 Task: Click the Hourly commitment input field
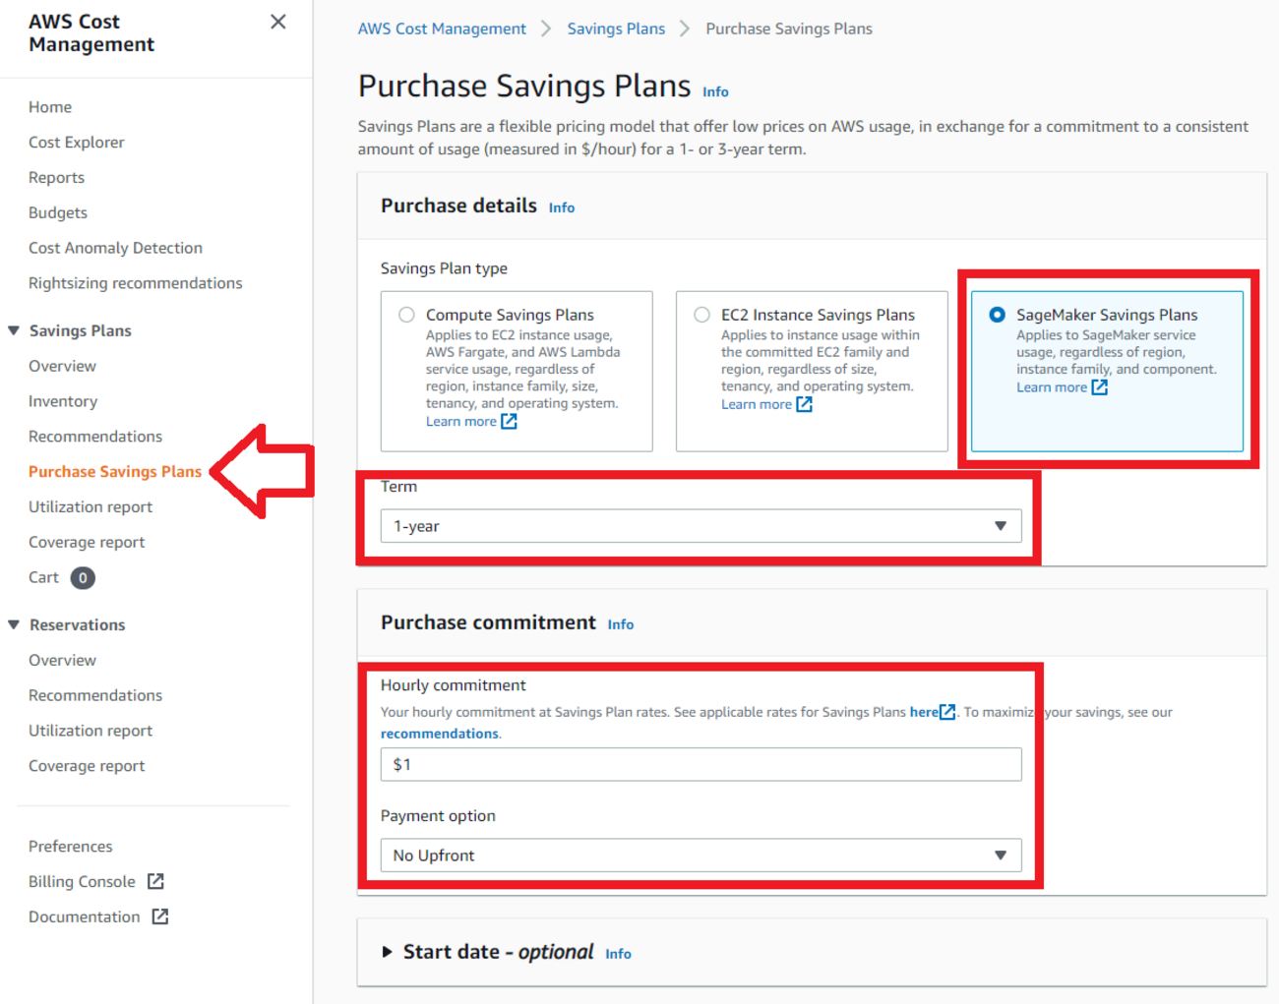[x=700, y=764]
